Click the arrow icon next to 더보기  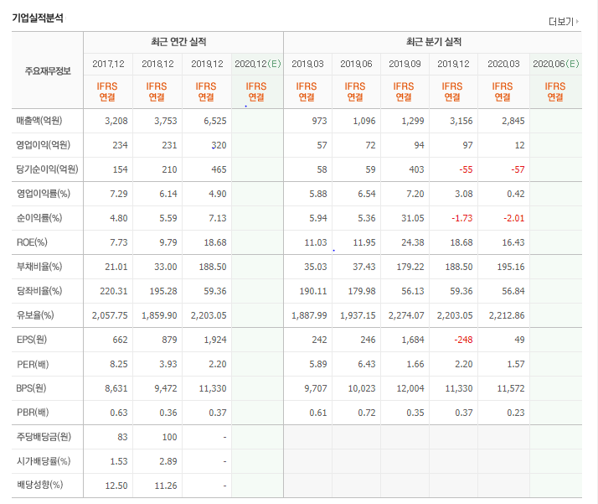point(577,21)
